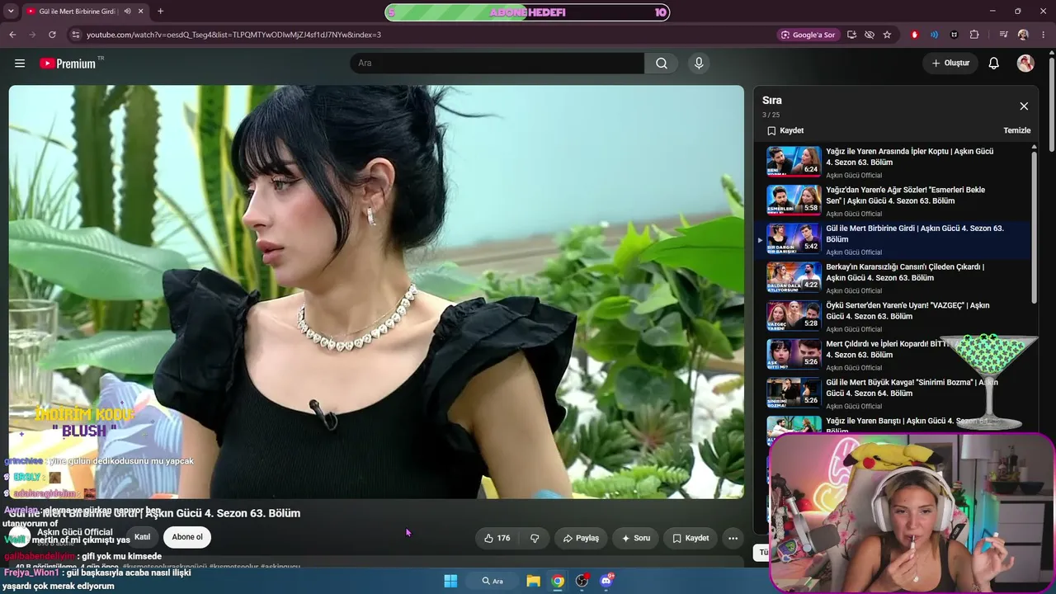The height and width of the screenshot is (594, 1056).
Task: Close the Gül ile Mert tab
Action: [141, 12]
